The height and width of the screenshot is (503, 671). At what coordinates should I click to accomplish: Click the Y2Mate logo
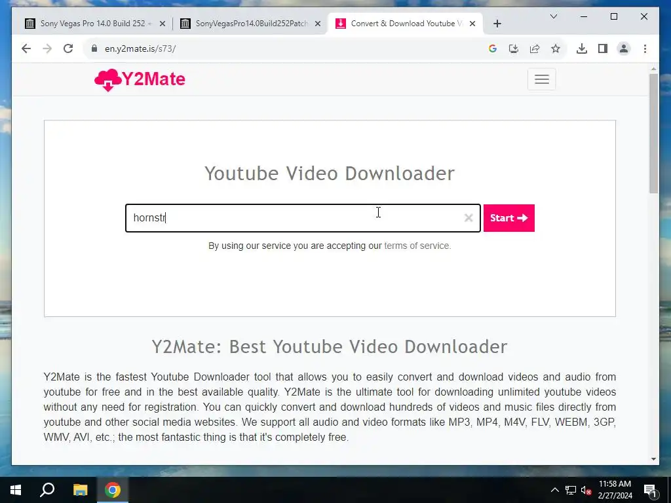[x=140, y=79]
